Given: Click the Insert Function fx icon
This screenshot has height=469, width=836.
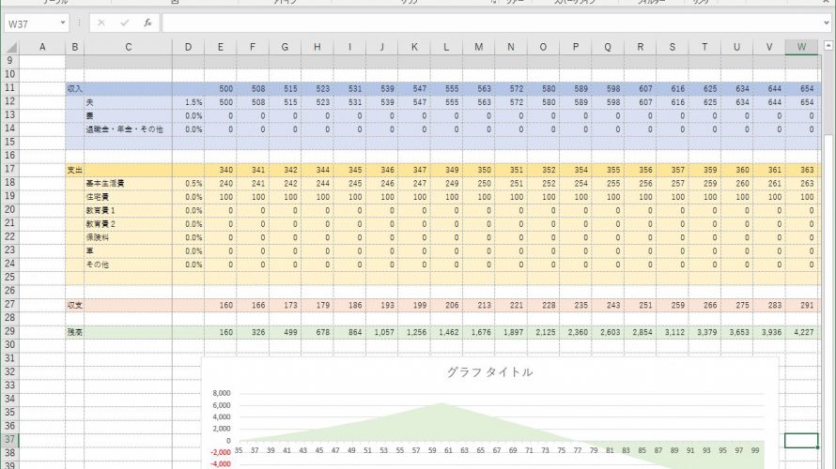Looking at the screenshot, I should (147, 23).
